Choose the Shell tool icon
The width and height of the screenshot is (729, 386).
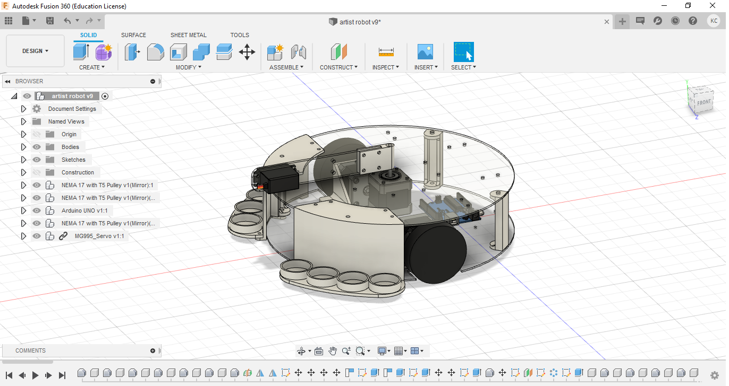point(179,52)
